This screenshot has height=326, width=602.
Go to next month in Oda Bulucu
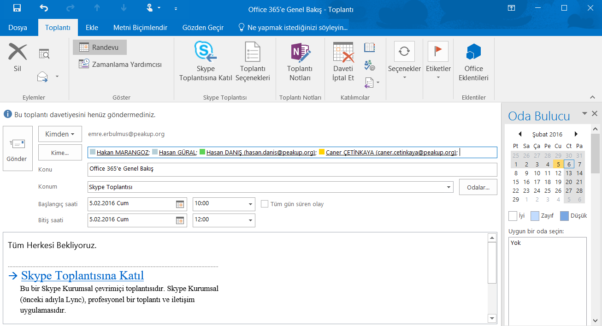(576, 134)
